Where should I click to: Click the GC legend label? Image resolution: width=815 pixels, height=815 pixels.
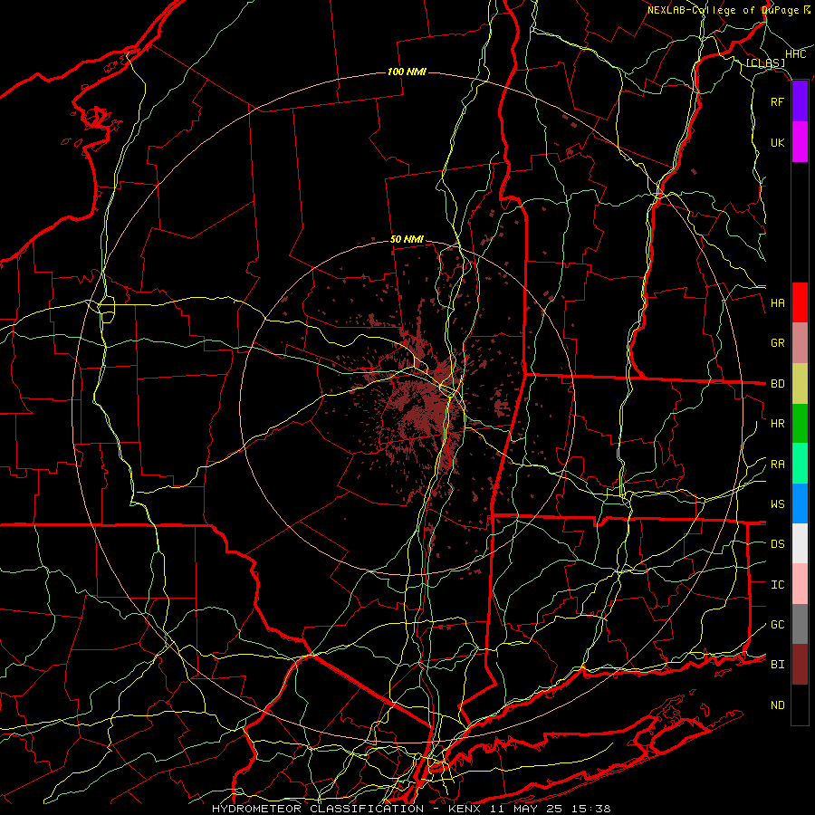pyautogui.click(x=777, y=625)
